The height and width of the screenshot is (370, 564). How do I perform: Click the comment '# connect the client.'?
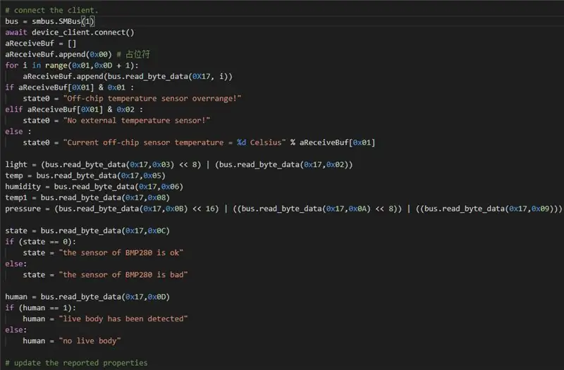(51, 10)
